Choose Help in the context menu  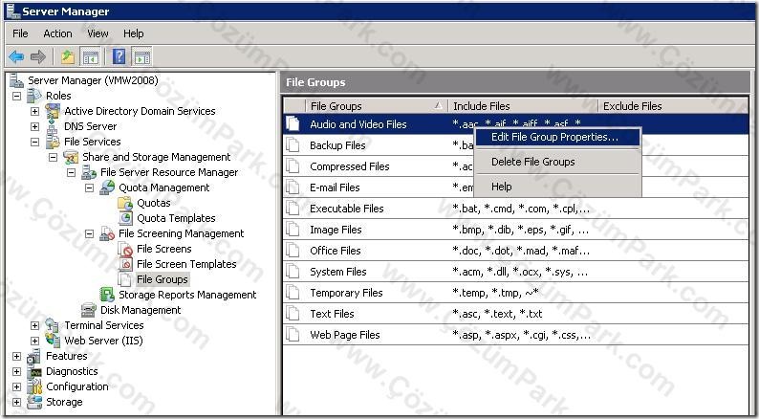point(557,187)
